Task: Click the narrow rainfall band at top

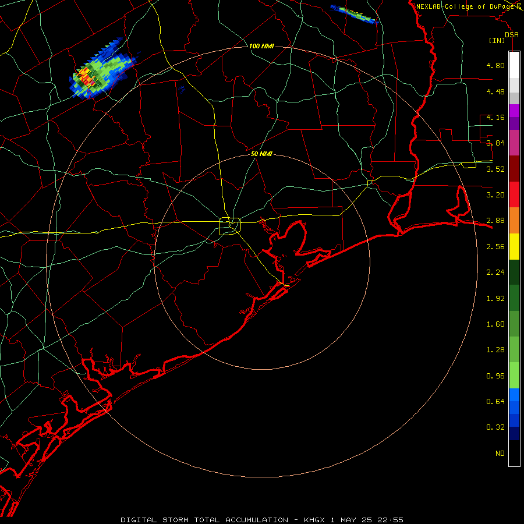Action: coord(354,14)
